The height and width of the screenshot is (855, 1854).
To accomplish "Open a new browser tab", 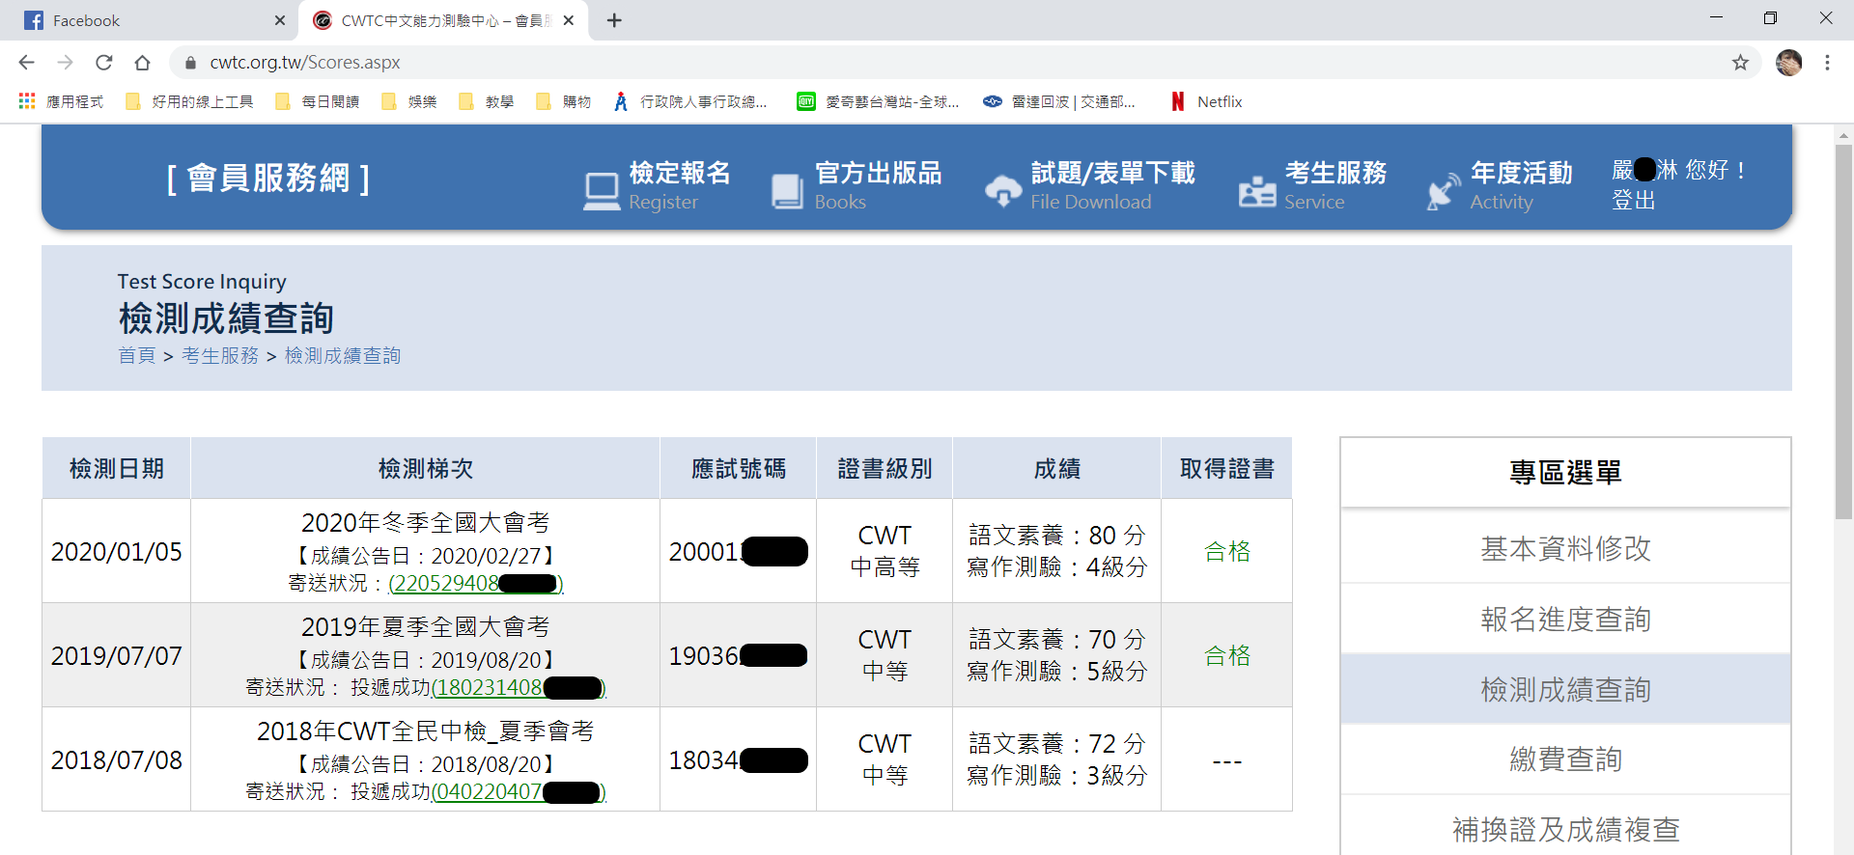I will point(614,20).
